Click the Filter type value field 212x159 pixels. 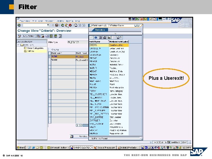(x=78, y=42)
